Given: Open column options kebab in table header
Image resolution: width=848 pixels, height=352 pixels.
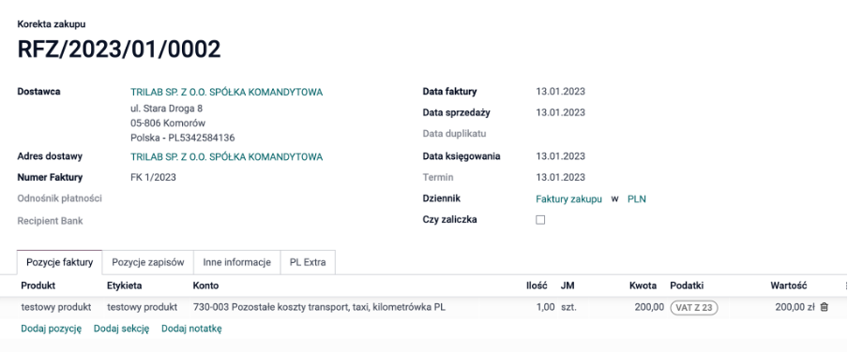Looking at the screenshot, I should [845, 286].
